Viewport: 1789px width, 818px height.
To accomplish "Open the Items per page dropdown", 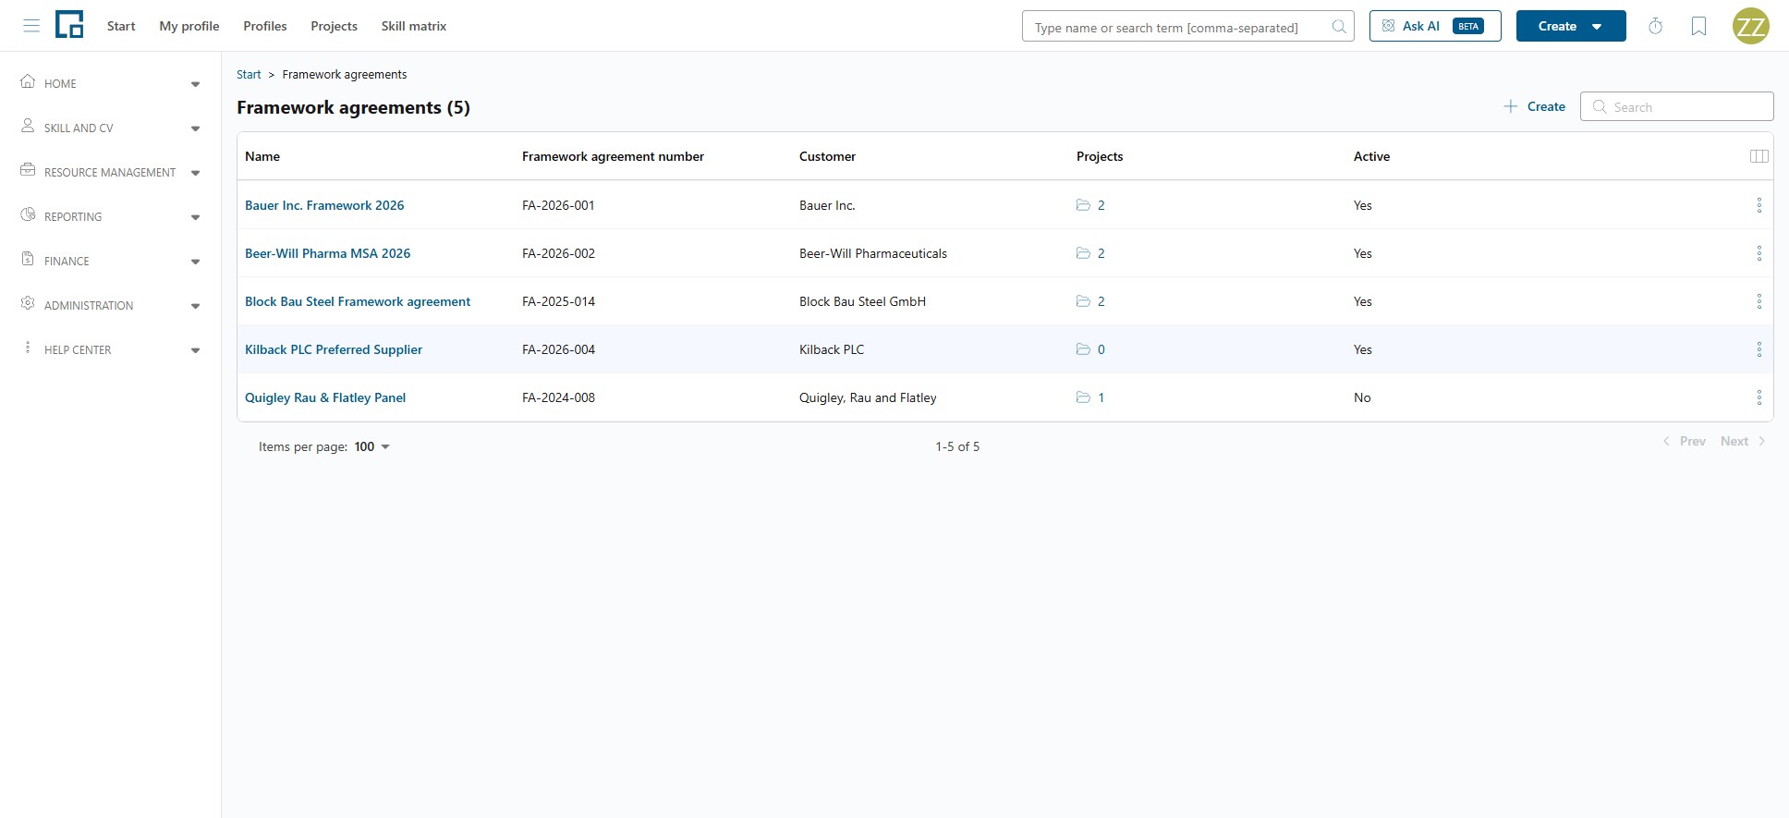I will 371,446.
